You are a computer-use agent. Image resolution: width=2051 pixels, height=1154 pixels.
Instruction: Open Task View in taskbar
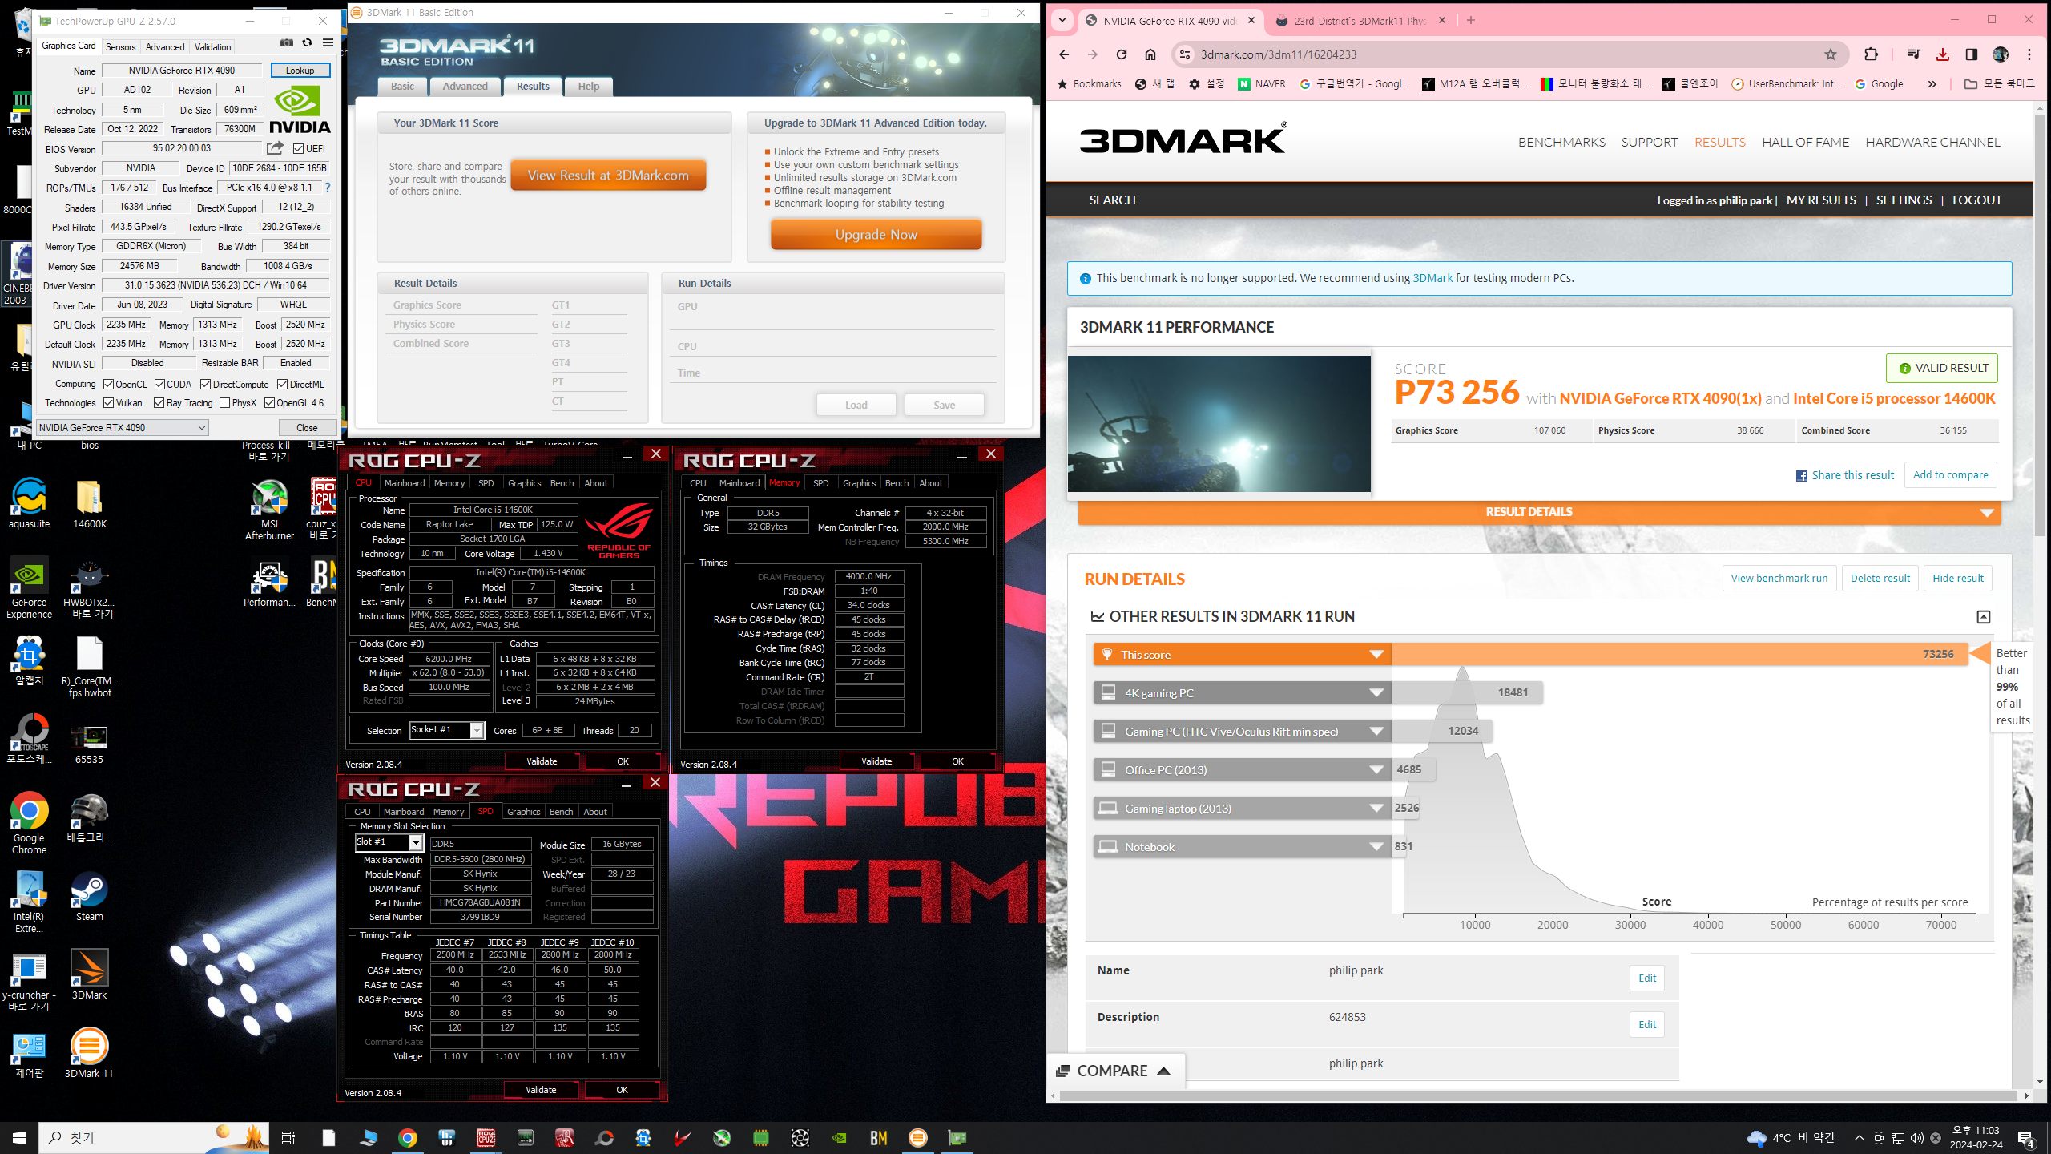pos(288,1138)
